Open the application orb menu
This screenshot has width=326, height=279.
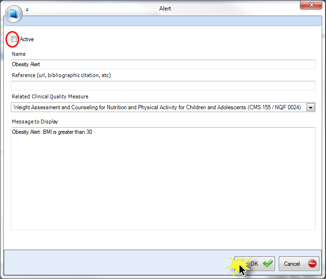click(x=13, y=13)
